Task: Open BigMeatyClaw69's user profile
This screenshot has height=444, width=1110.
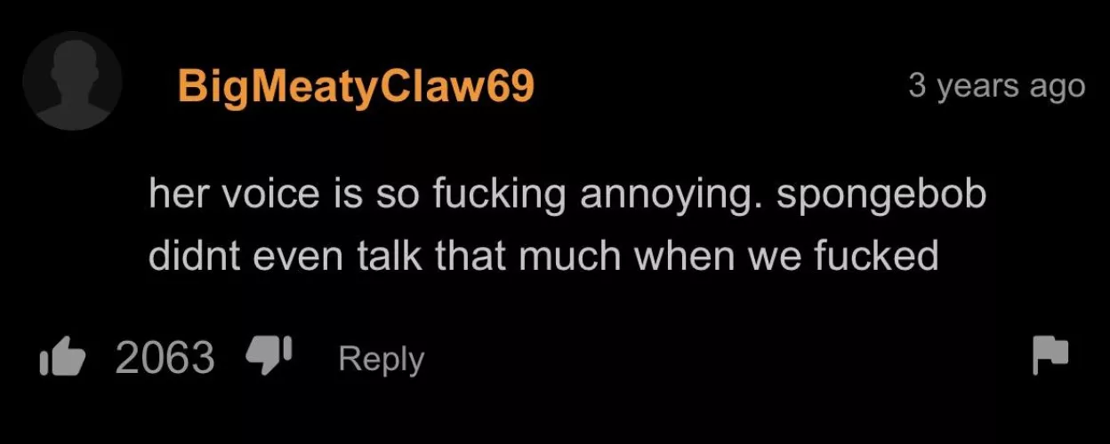Action: click(356, 88)
